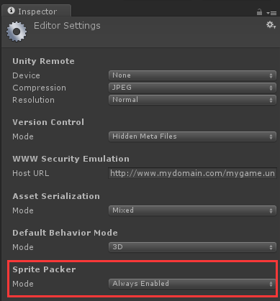The width and height of the screenshot is (280, 301).
Task: Click the info icon on Inspector tab
Action: point(11,11)
